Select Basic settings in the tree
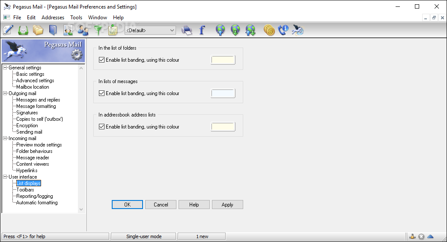 pyautogui.click(x=30, y=74)
